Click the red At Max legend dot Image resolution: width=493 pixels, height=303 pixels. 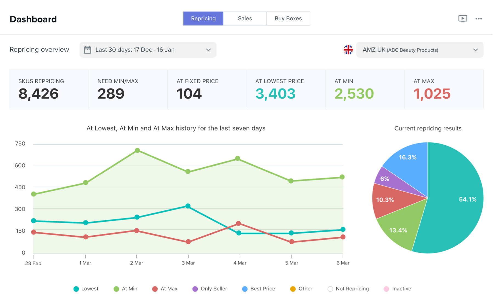(155, 288)
